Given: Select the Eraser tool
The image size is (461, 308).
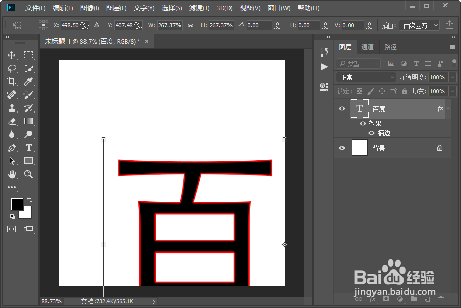Looking at the screenshot, I should [x=12, y=121].
